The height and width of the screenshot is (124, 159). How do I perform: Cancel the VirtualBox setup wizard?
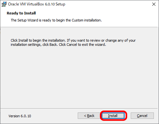click(142, 116)
